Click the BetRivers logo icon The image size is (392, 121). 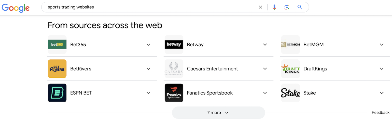pos(57,69)
